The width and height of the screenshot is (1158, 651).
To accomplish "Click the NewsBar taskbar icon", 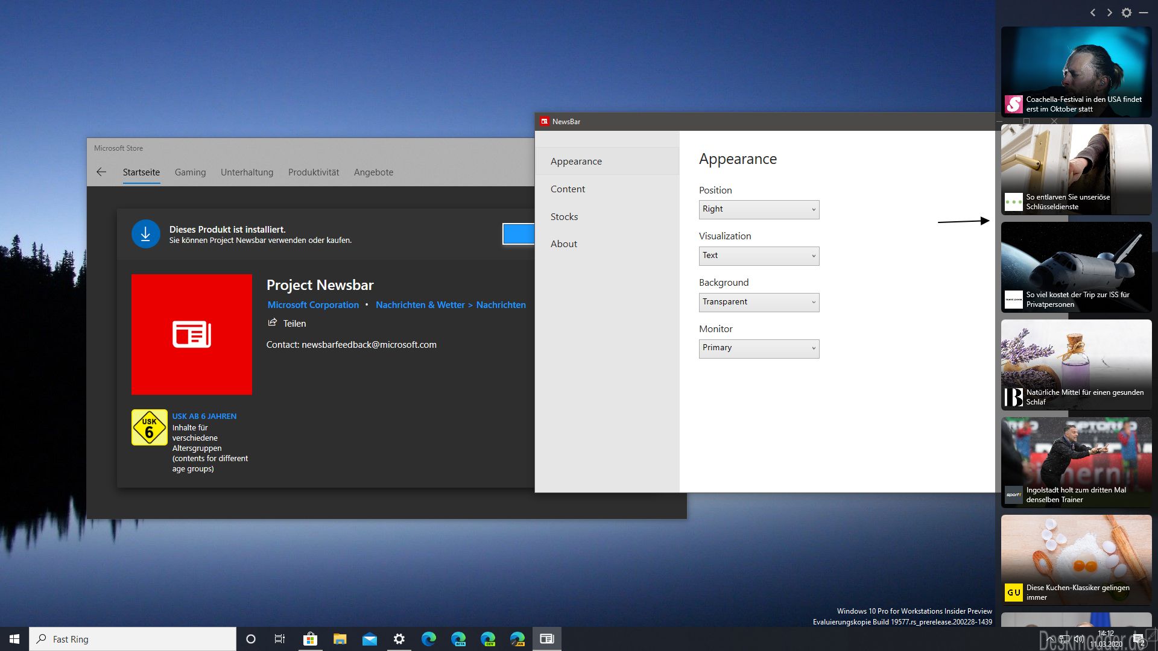I will [547, 639].
